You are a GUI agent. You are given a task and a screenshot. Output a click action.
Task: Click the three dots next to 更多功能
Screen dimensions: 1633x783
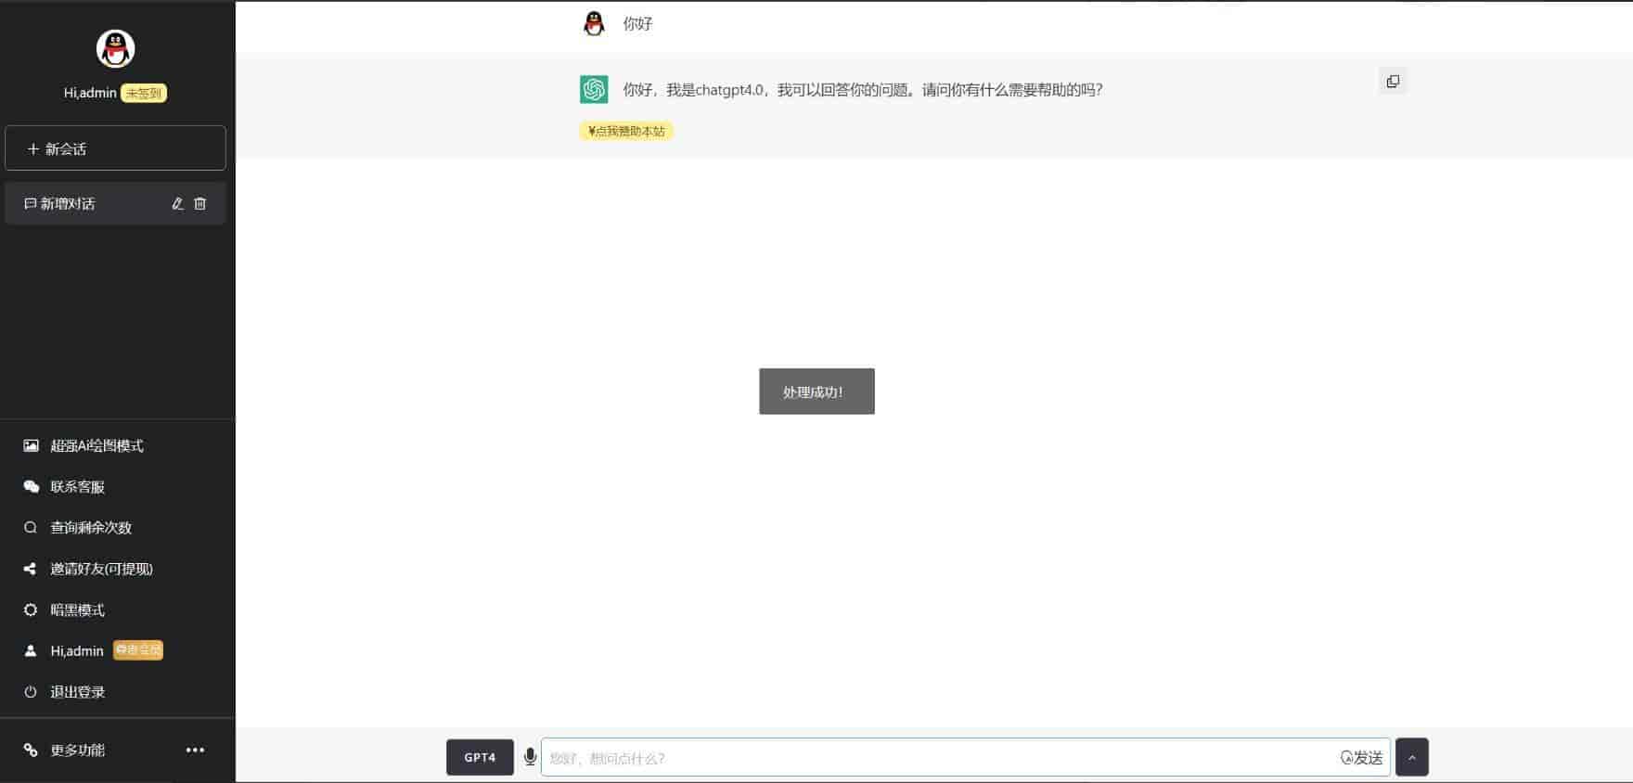195,750
